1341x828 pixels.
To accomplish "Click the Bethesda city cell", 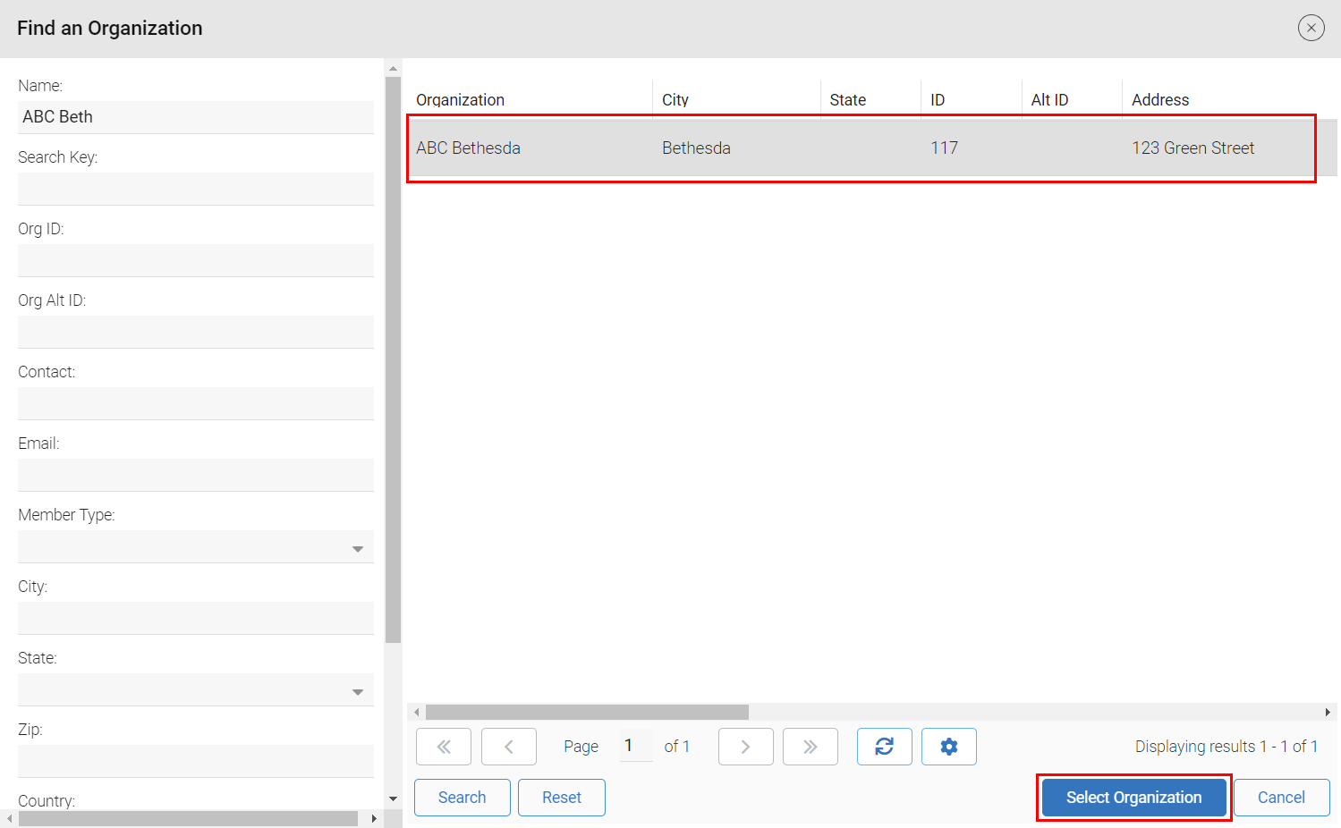I will point(696,148).
